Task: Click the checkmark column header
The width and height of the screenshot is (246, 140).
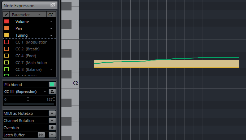Action: [x=6, y=14]
